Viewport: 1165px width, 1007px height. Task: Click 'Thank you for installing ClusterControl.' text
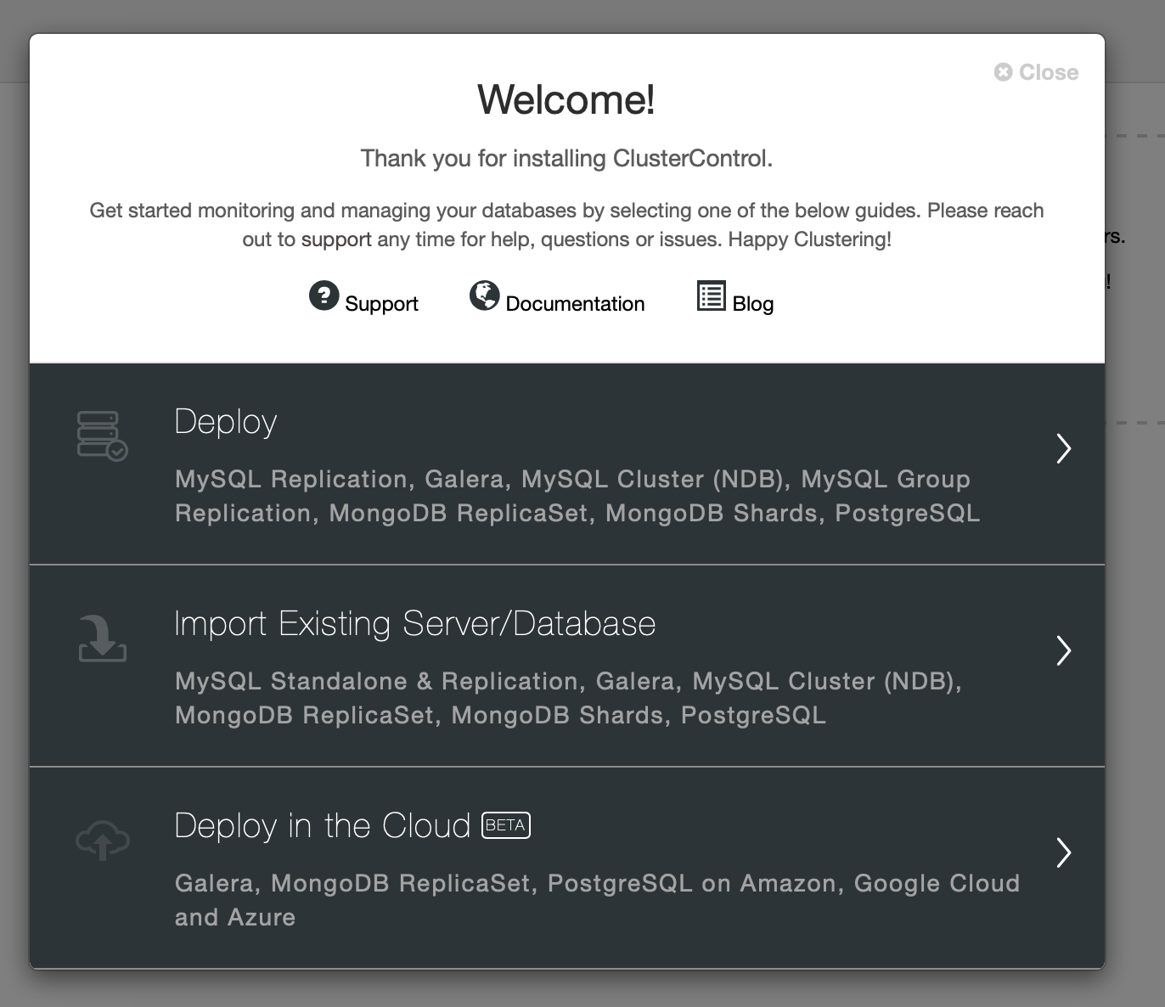pyautogui.click(x=566, y=159)
